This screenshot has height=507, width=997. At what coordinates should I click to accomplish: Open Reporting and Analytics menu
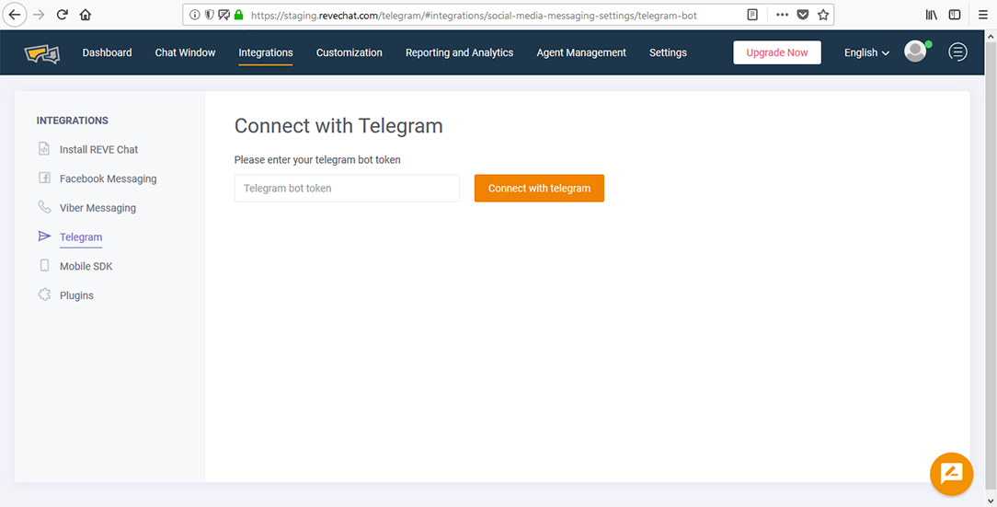click(x=459, y=52)
